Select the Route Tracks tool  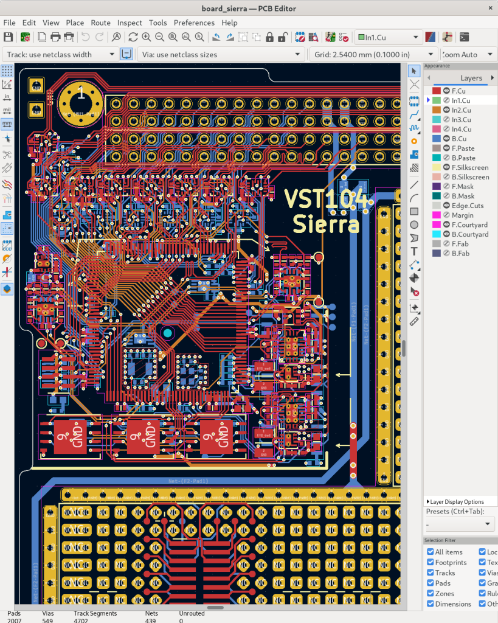(x=414, y=114)
